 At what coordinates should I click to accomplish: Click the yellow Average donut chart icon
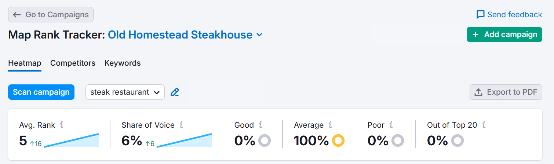338,141
